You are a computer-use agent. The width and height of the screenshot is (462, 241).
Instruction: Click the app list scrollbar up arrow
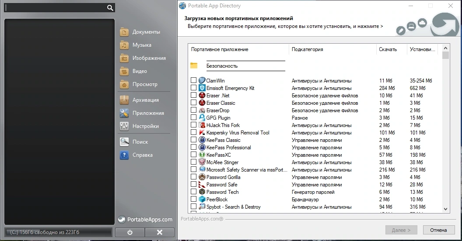point(445,48)
